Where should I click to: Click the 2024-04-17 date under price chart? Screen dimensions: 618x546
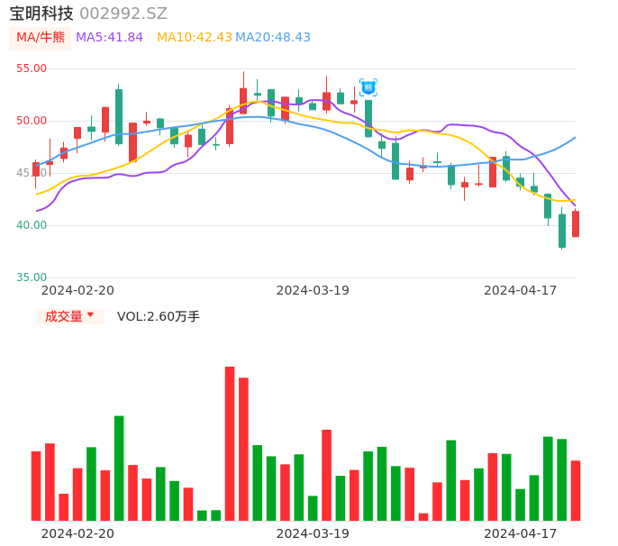pyautogui.click(x=521, y=290)
